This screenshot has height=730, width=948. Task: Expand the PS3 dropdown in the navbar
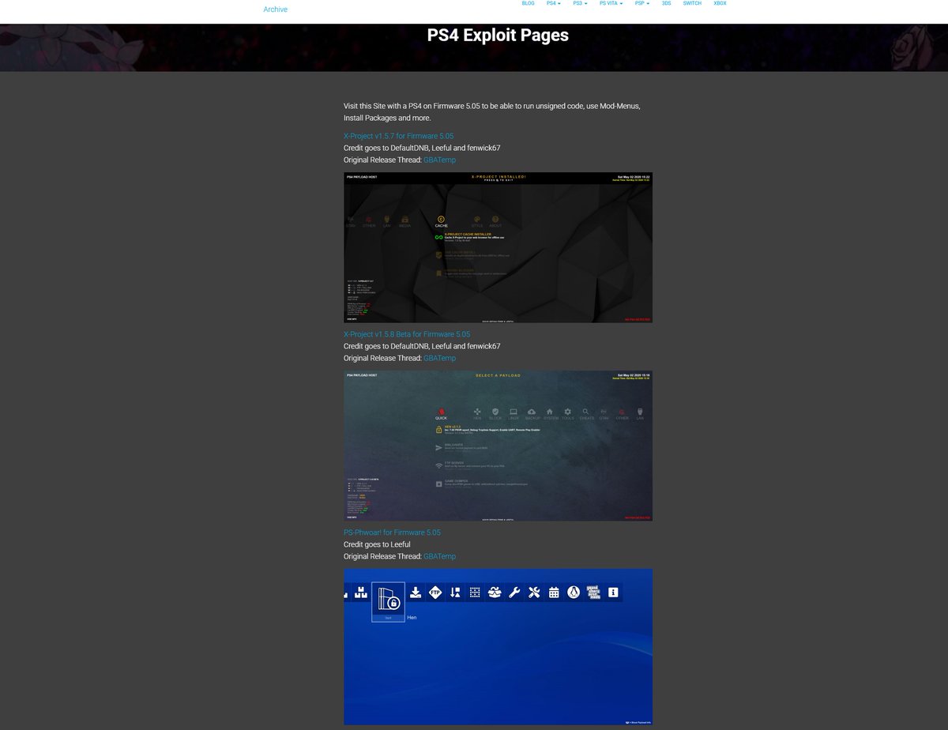tap(580, 3)
